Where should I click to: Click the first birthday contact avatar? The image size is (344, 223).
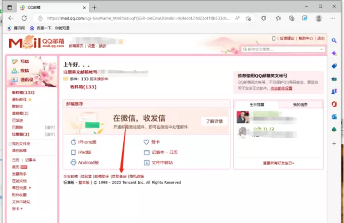point(243,117)
